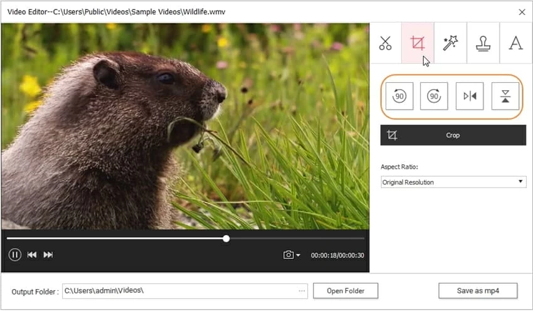Rotate video 90 degrees clockwise
The width and height of the screenshot is (533, 311).
(434, 96)
